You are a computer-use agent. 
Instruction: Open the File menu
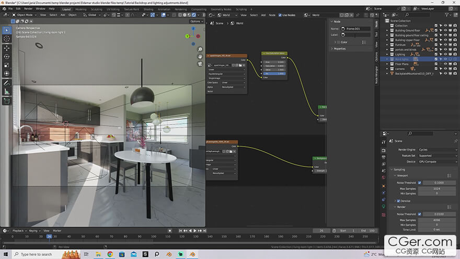10,9
